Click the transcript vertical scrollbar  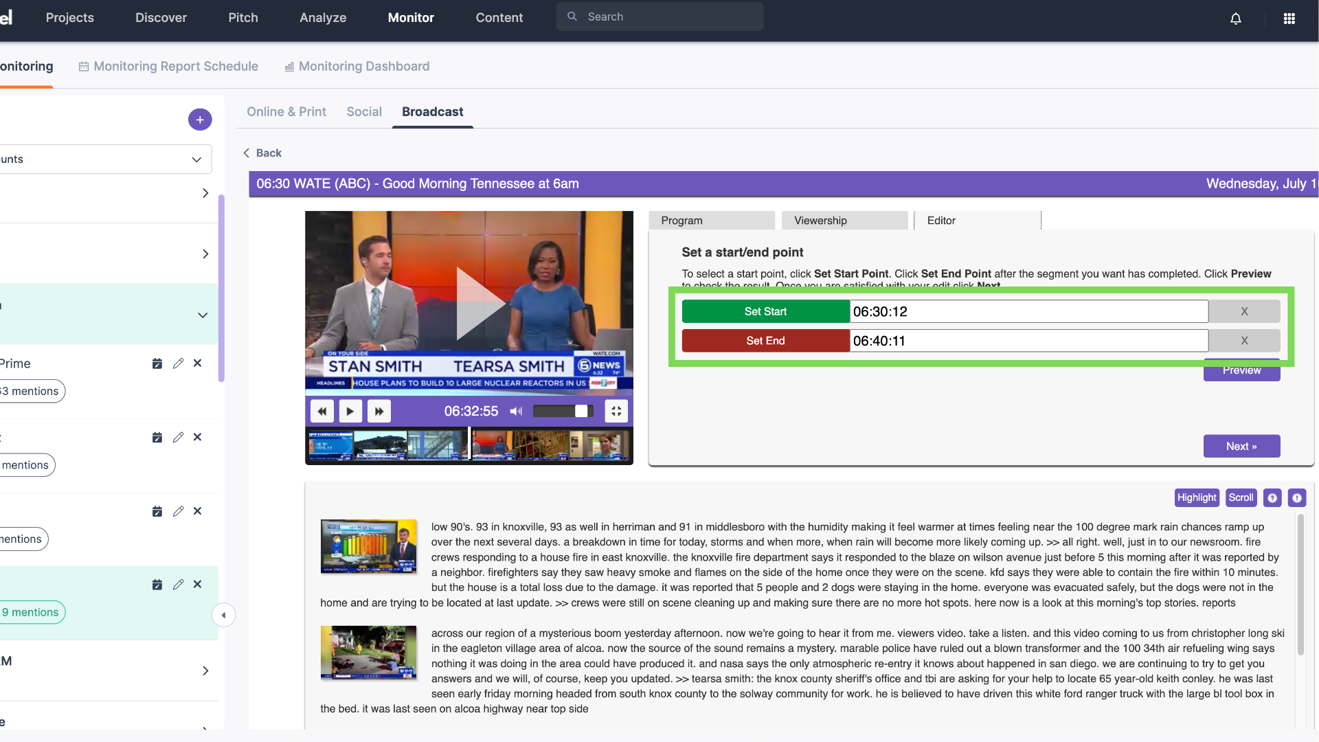(1300, 585)
